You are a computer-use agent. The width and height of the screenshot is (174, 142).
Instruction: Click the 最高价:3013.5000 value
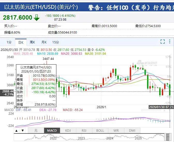[104, 26]
